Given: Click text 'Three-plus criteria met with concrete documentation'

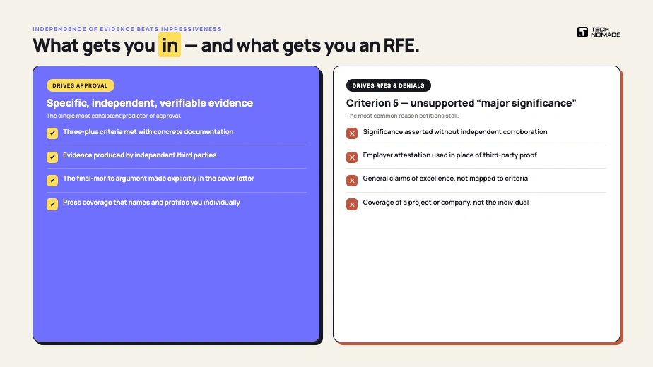Looking at the screenshot, I should click(x=148, y=131).
